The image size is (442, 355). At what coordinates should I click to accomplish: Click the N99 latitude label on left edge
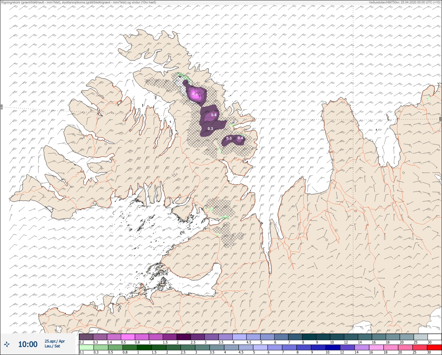2,107
